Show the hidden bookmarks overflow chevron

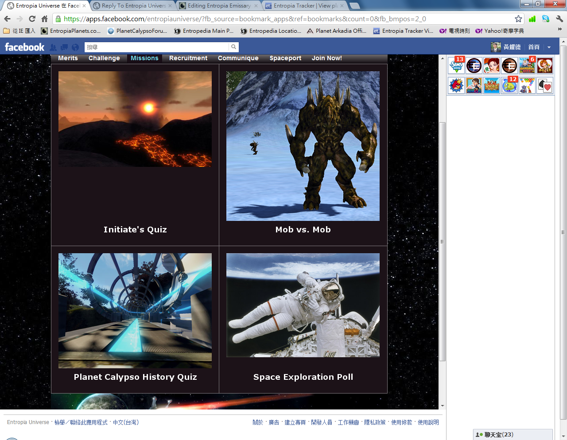(559, 30)
